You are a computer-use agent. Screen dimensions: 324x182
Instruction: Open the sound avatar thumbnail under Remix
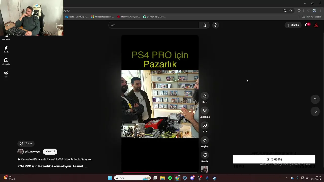click(x=205, y=169)
